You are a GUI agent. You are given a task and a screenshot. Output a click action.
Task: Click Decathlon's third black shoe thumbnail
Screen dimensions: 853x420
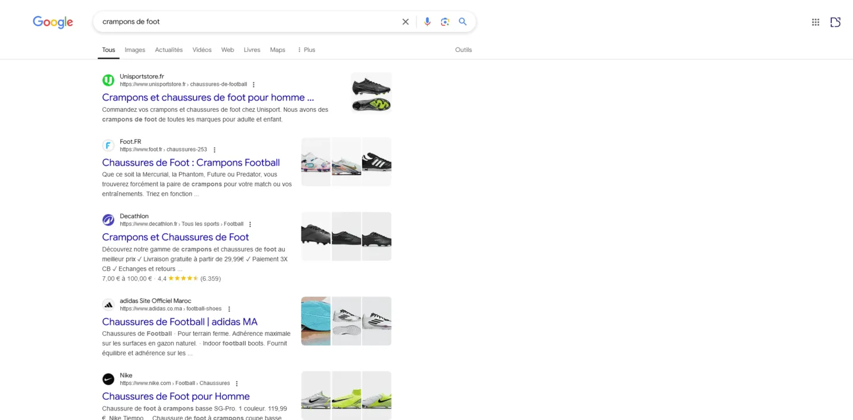click(377, 237)
